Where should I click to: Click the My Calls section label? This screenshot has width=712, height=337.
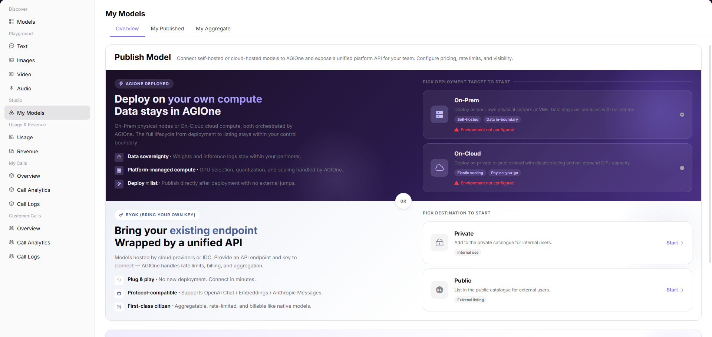click(x=18, y=163)
